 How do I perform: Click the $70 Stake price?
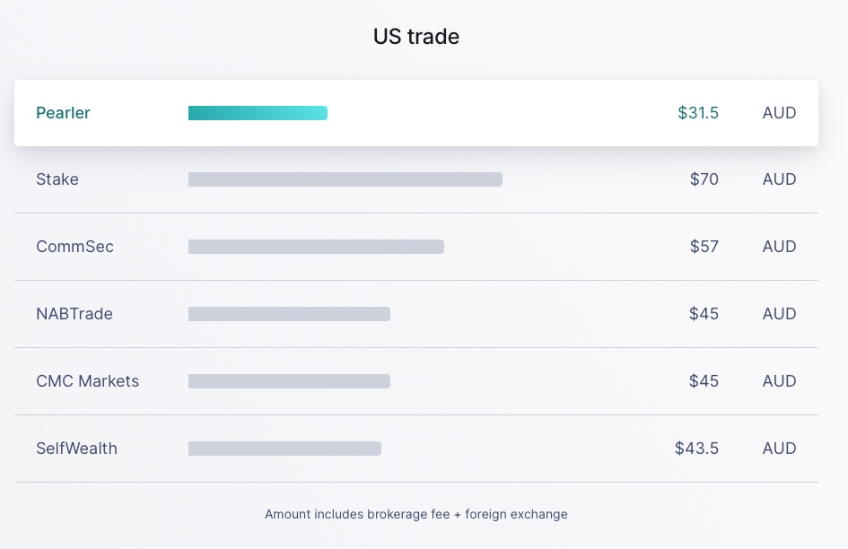click(704, 179)
